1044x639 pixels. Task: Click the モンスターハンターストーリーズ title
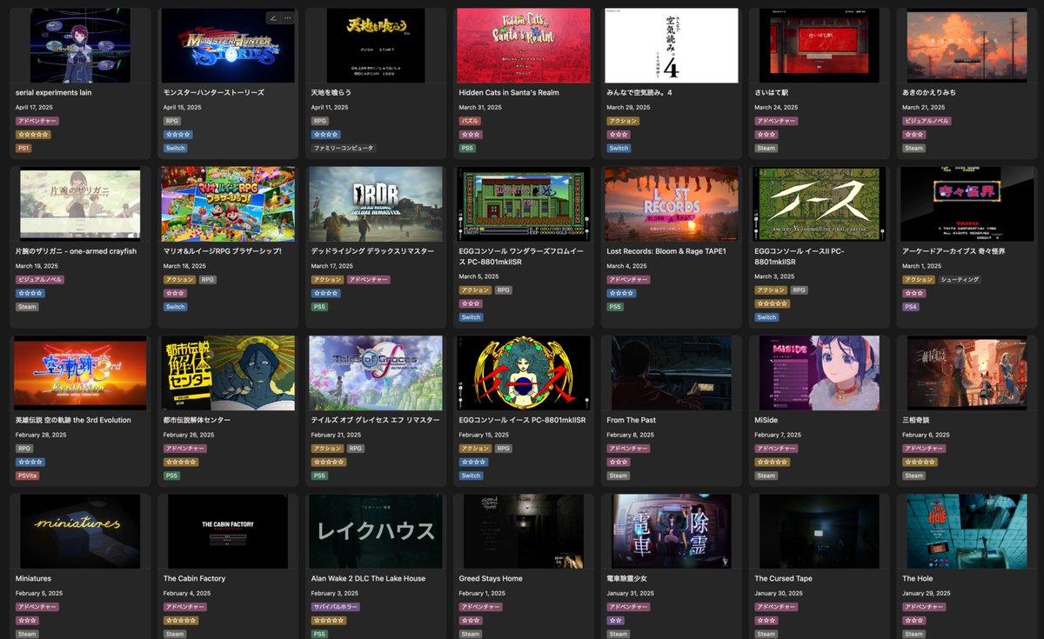214,92
